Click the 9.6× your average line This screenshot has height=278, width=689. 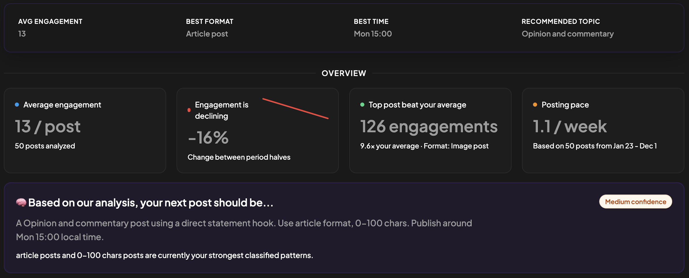(424, 146)
